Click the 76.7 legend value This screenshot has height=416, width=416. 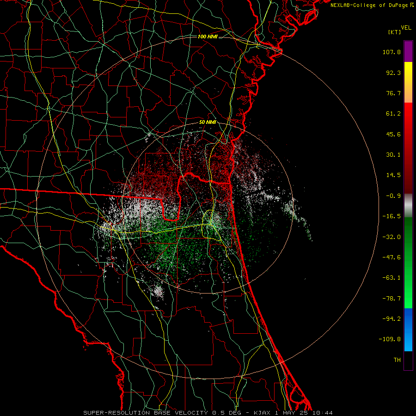(x=393, y=93)
